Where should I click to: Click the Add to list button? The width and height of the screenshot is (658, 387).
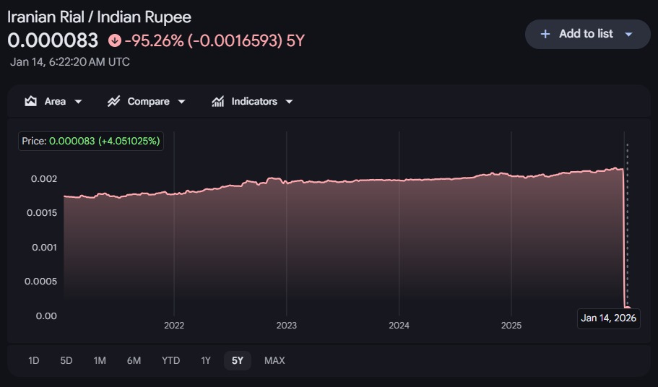[585, 34]
